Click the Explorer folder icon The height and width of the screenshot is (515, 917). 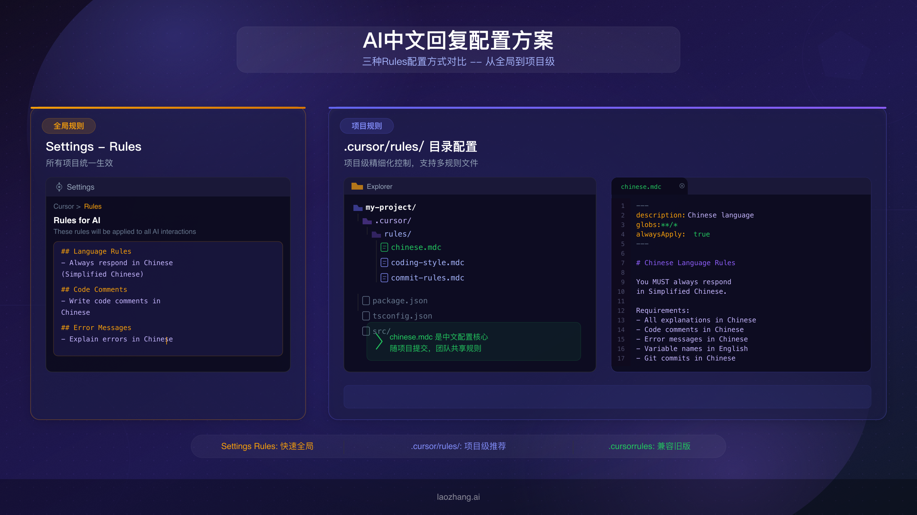357,186
